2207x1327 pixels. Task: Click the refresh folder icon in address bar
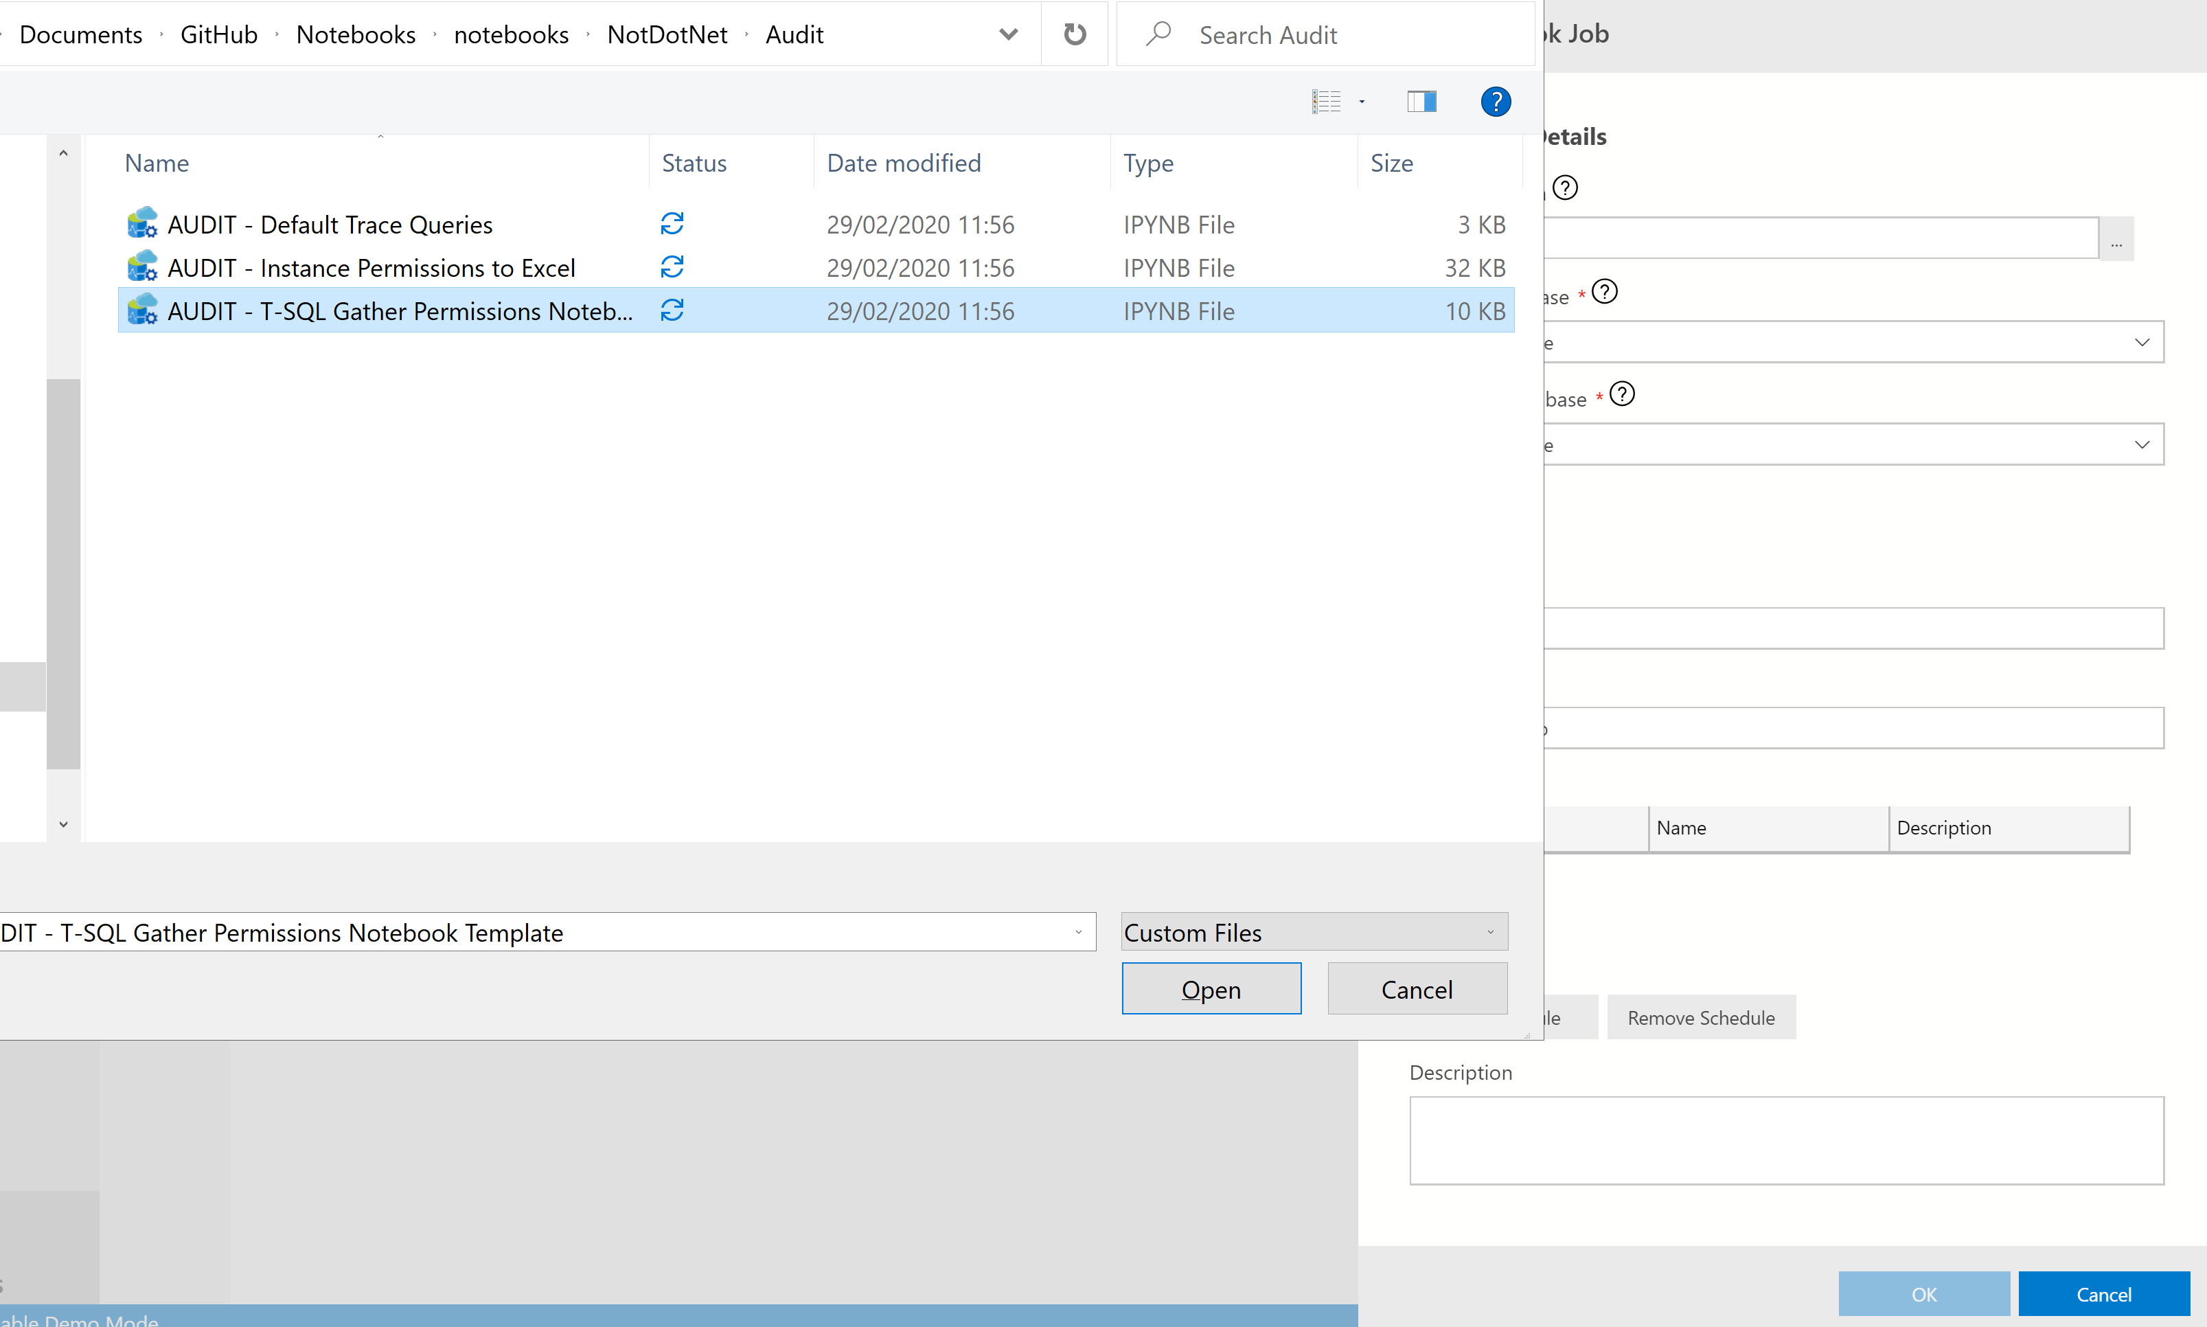pos(1075,34)
